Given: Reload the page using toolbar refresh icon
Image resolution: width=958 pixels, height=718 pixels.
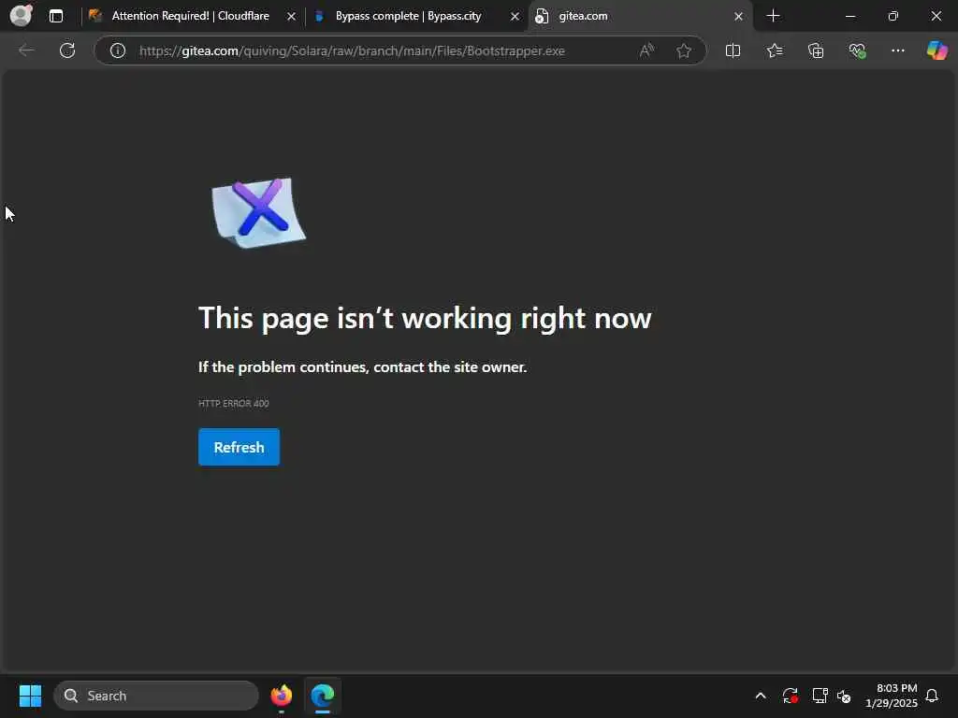Looking at the screenshot, I should pos(67,50).
